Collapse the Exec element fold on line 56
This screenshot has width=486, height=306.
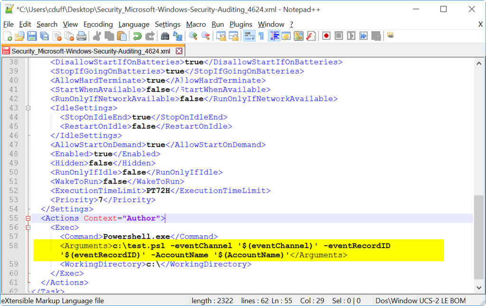29,227
